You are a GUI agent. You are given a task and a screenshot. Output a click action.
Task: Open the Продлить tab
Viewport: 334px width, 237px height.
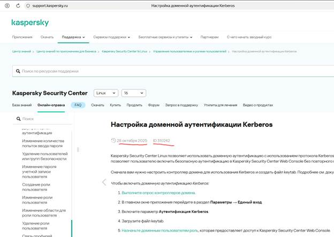[x=134, y=105]
